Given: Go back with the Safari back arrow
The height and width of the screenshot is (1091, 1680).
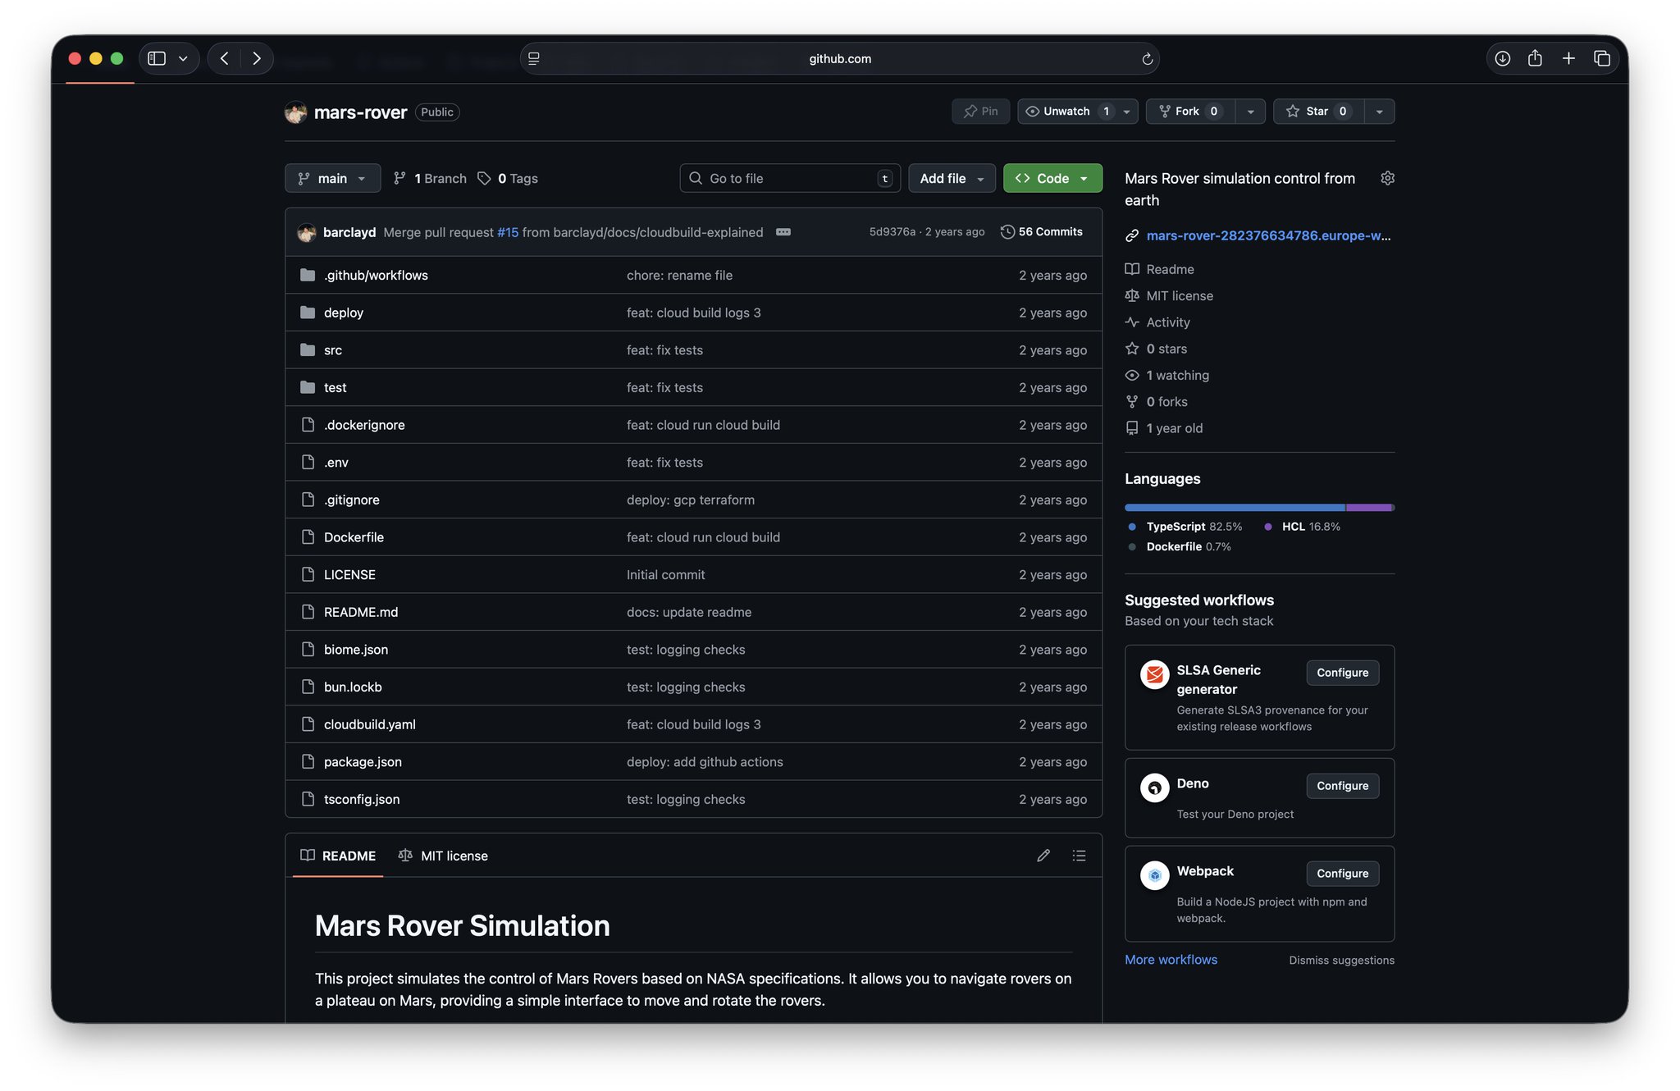Looking at the screenshot, I should pyautogui.click(x=224, y=58).
